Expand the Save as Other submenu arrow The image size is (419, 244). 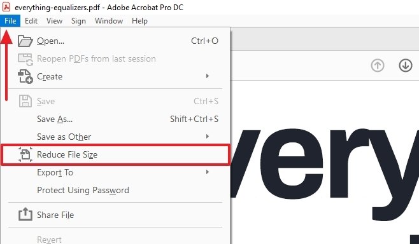coord(208,137)
